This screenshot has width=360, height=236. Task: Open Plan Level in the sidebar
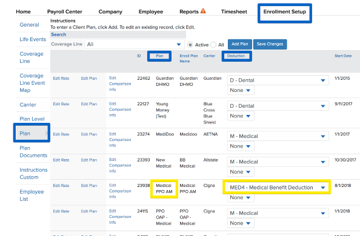(x=32, y=119)
